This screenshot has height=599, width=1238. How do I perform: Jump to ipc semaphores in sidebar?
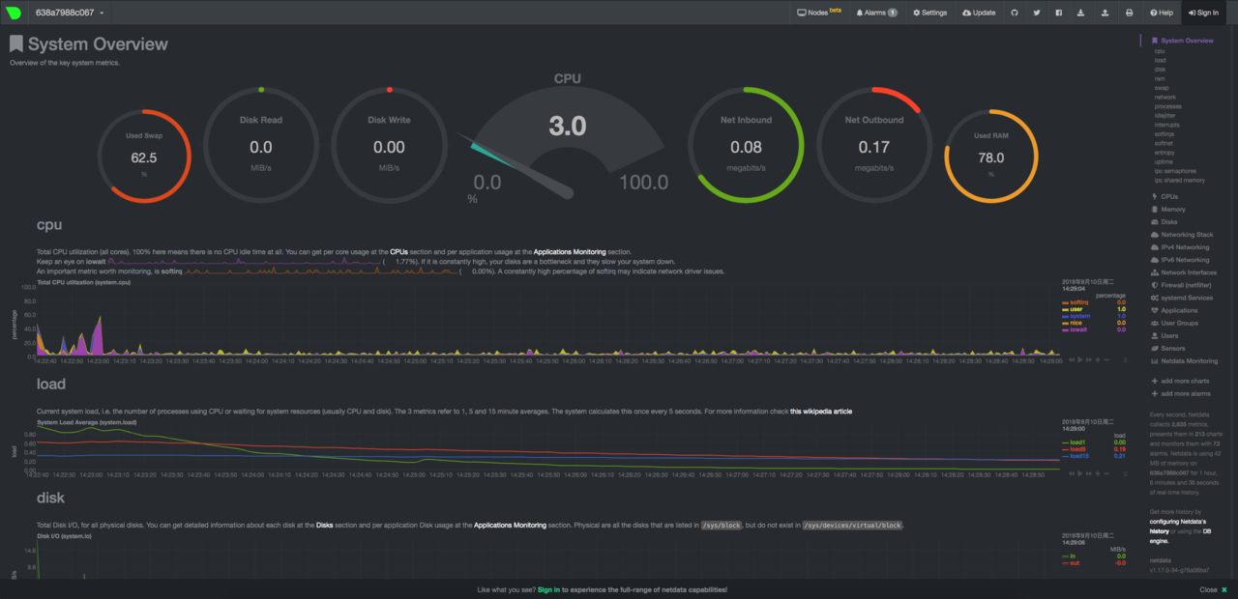click(1173, 171)
